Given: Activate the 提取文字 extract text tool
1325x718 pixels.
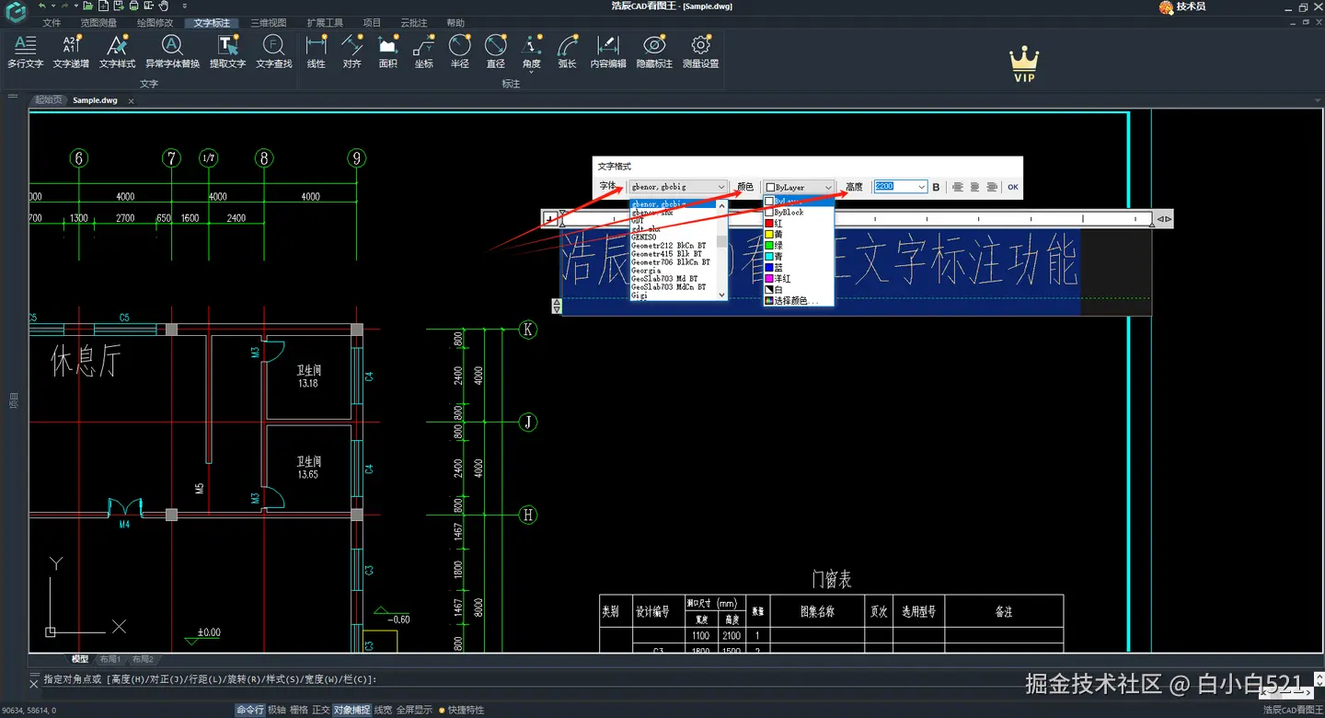Looking at the screenshot, I should point(227,52).
